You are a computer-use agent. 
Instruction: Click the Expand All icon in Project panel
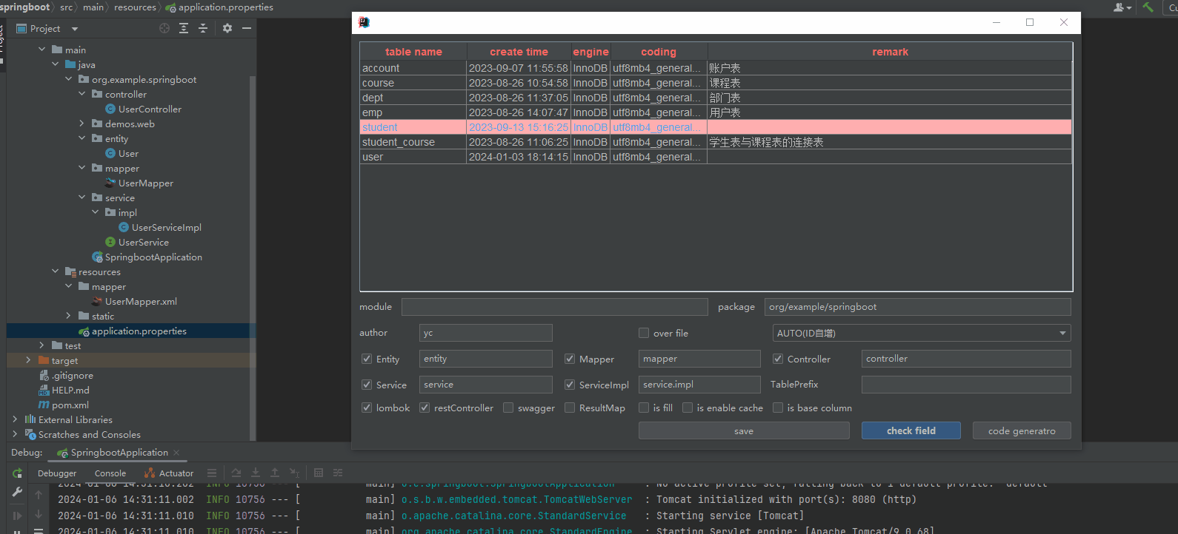coord(184,28)
